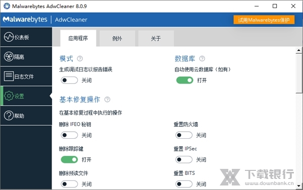The height and width of the screenshot is (190, 303).
Task: Enable 重置防火墙 toggle
Action: pyautogui.click(x=184, y=135)
